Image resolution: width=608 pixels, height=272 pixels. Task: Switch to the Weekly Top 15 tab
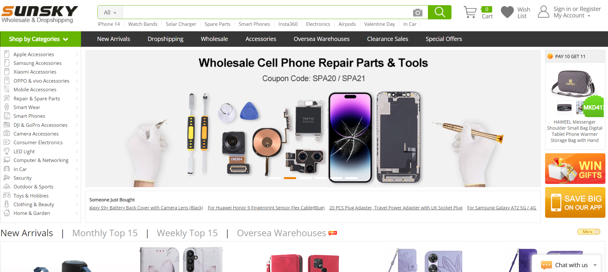(187, 233)
